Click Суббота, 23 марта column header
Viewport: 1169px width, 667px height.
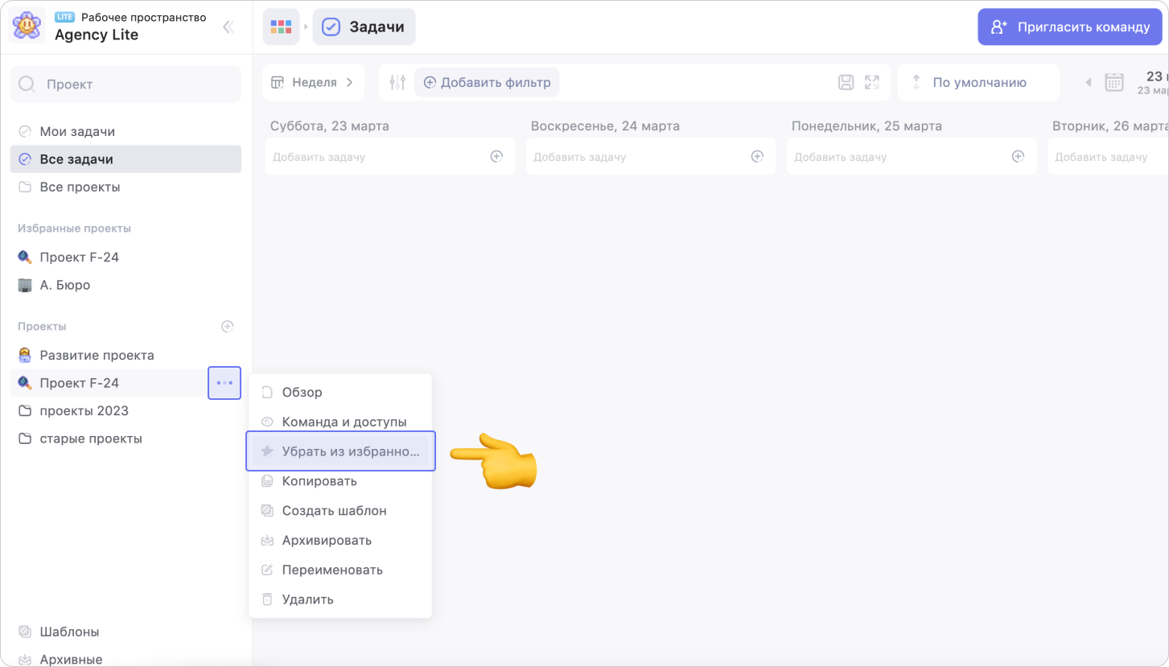(329, 126)
